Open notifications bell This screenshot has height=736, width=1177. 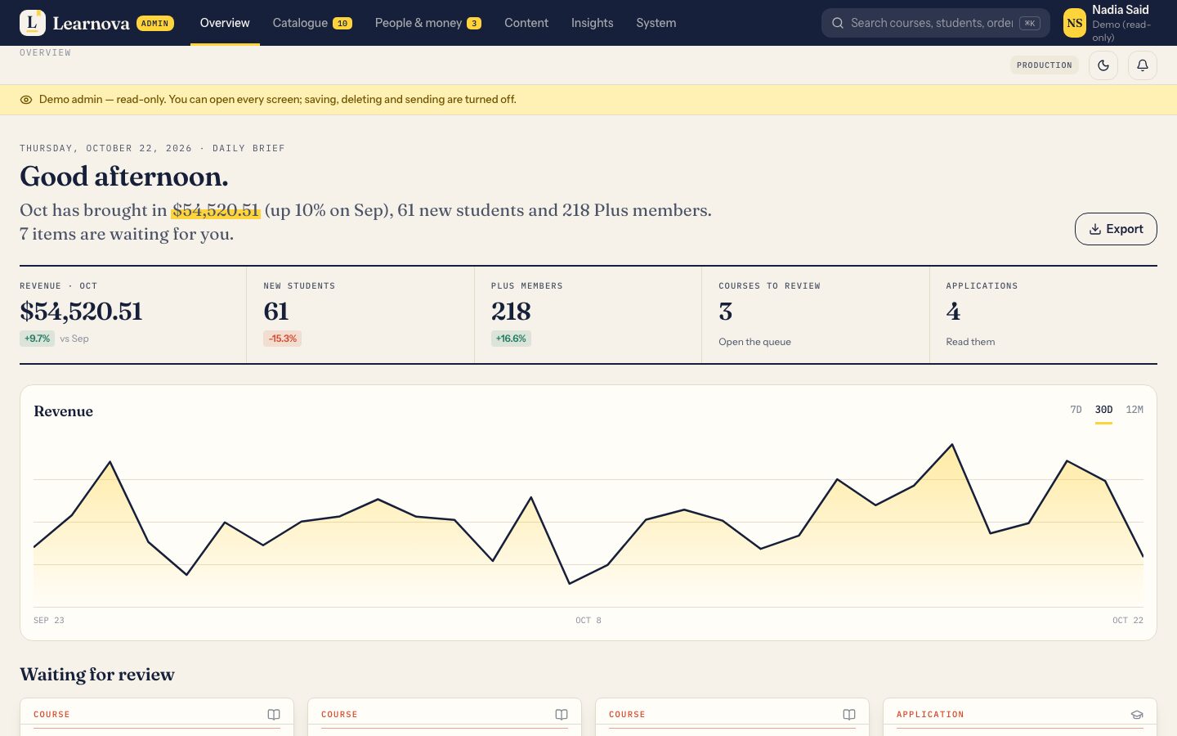click(x=1143, y=65)
